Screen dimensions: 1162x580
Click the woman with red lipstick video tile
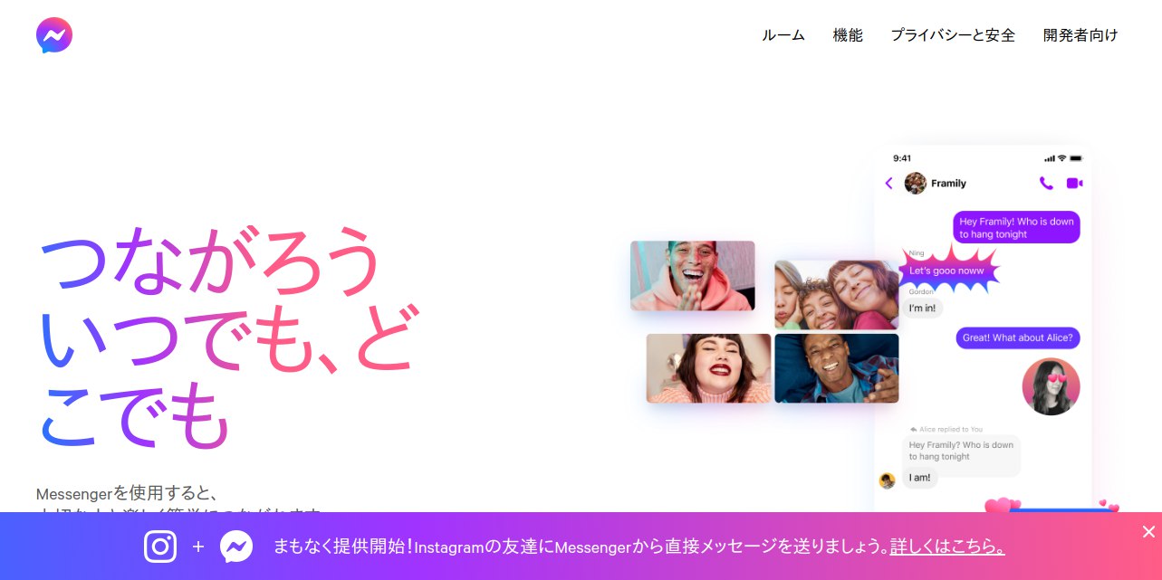708,368
